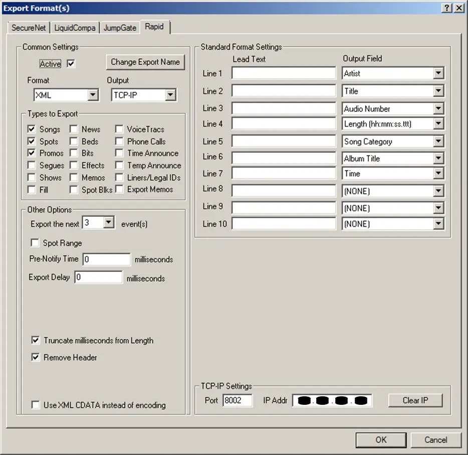
Task: Enable Time Announce export type
Action: 119,153
